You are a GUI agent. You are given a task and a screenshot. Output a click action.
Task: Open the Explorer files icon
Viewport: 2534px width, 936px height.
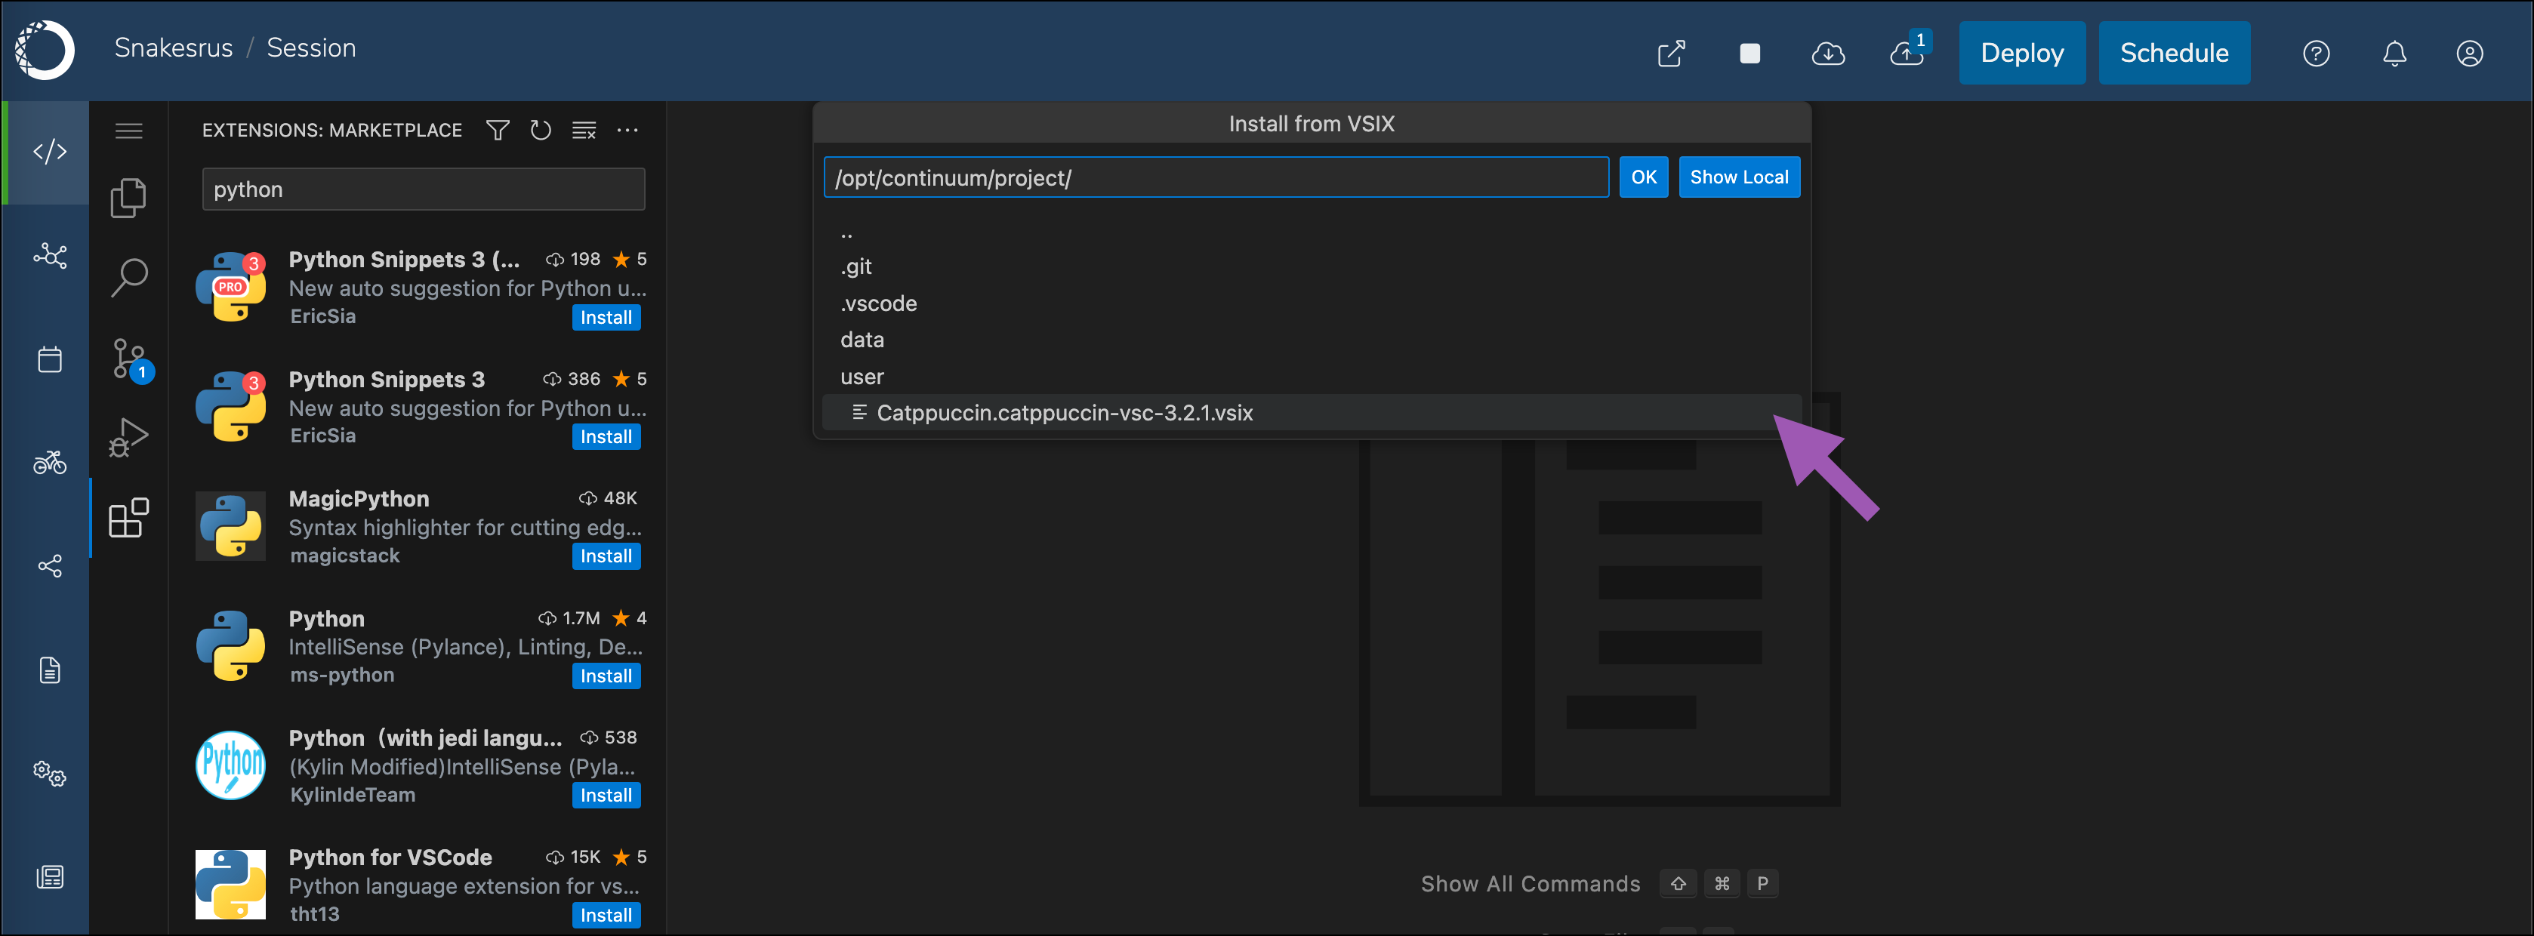[128, 198]
